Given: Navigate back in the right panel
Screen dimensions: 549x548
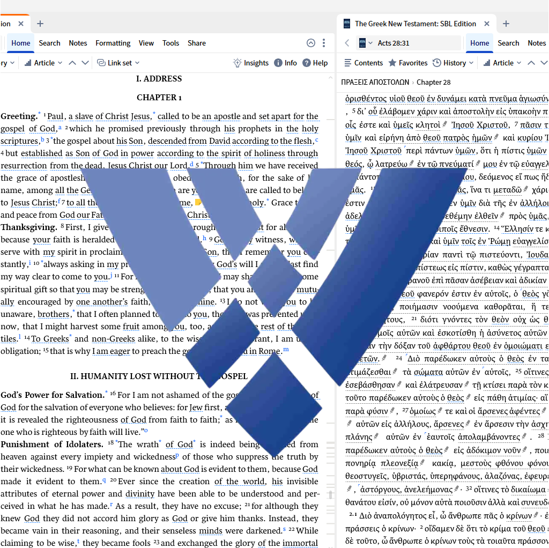Looking at the screenshot, I should coord(347,43).
